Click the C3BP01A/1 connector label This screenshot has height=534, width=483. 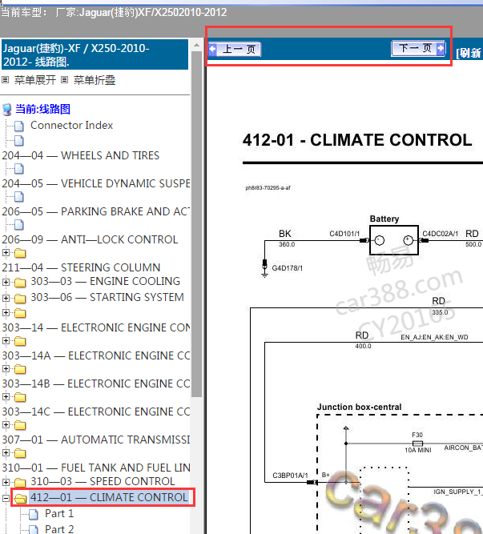click(290, 476)
